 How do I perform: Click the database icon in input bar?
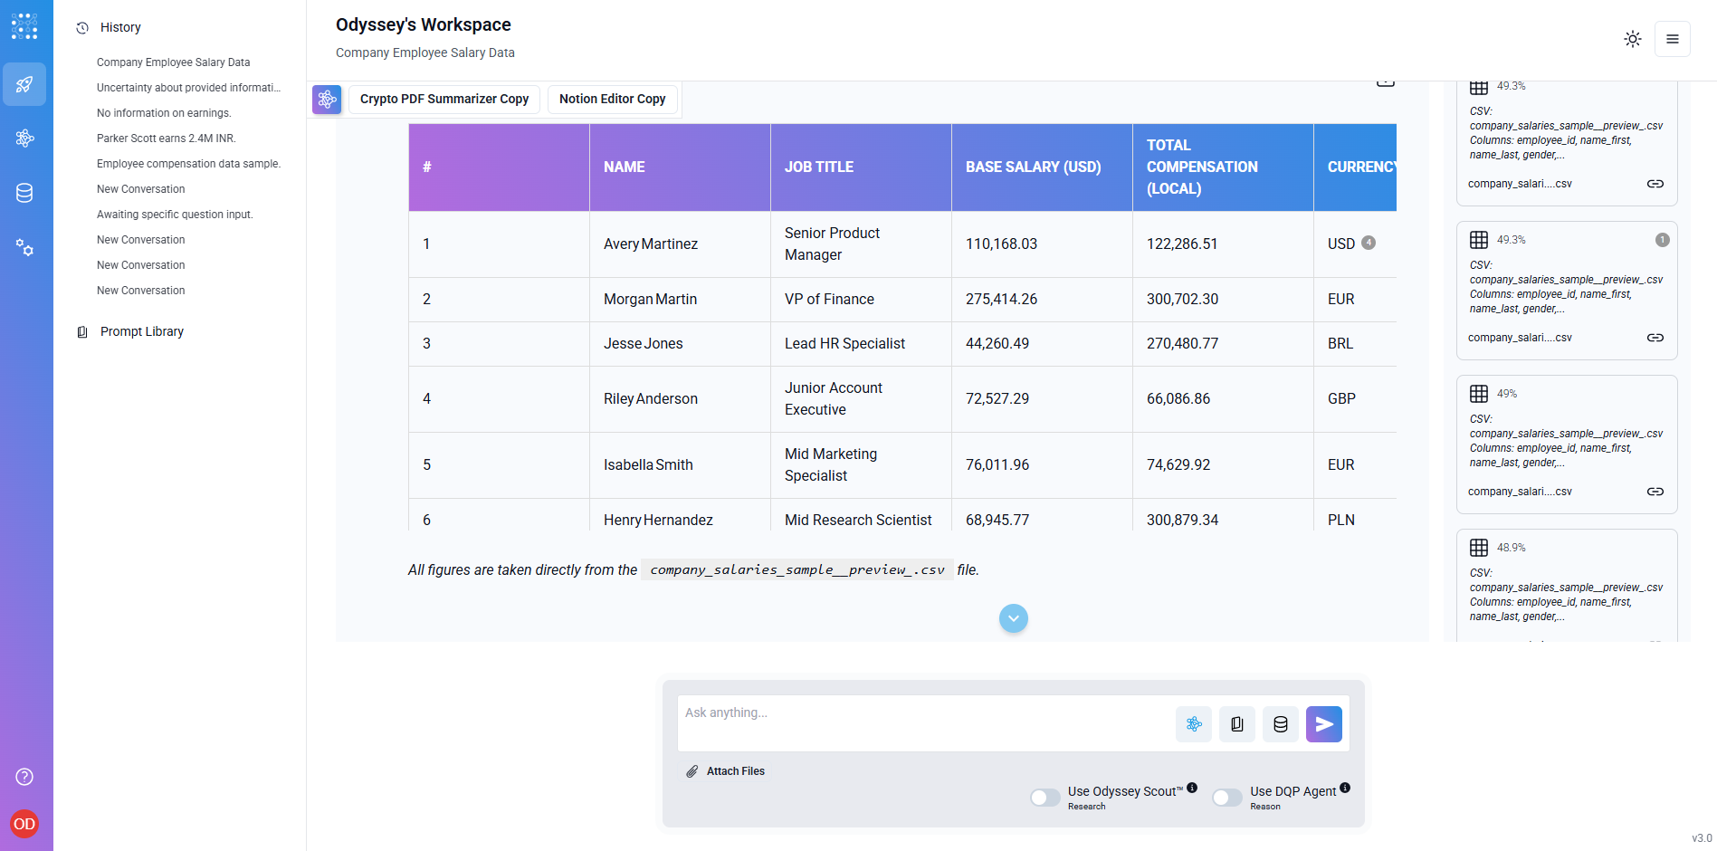click(1280, 724)
